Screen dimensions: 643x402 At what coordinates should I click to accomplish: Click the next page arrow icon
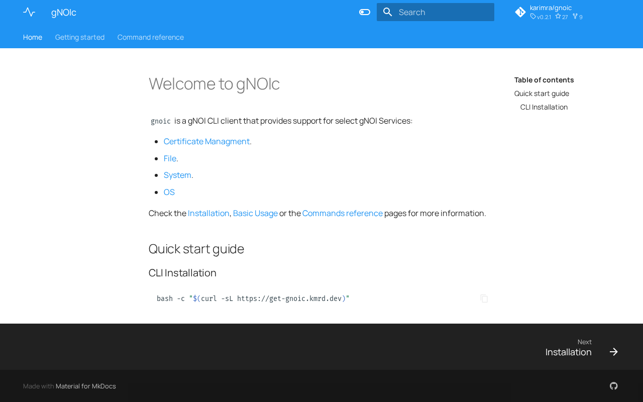point(613,352)
